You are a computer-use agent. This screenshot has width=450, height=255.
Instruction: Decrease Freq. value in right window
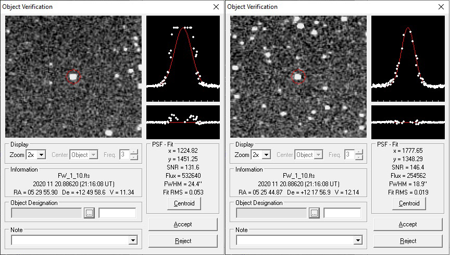tap(359, 157)
